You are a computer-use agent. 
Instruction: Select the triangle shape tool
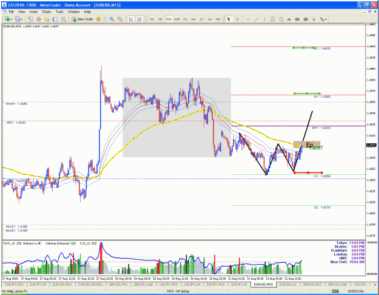point(289,19)
